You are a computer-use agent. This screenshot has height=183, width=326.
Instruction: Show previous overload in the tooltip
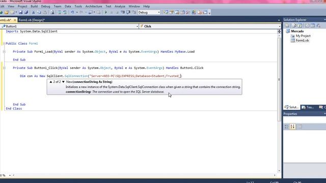(x=51, y=82)
